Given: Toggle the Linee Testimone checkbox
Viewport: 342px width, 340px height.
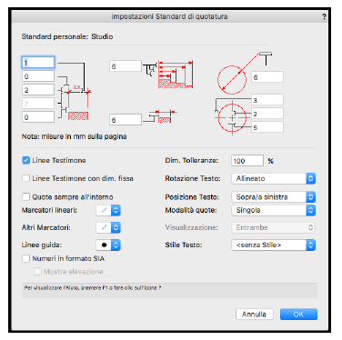Looking at the screenshot, I should [x=26, y=160].
